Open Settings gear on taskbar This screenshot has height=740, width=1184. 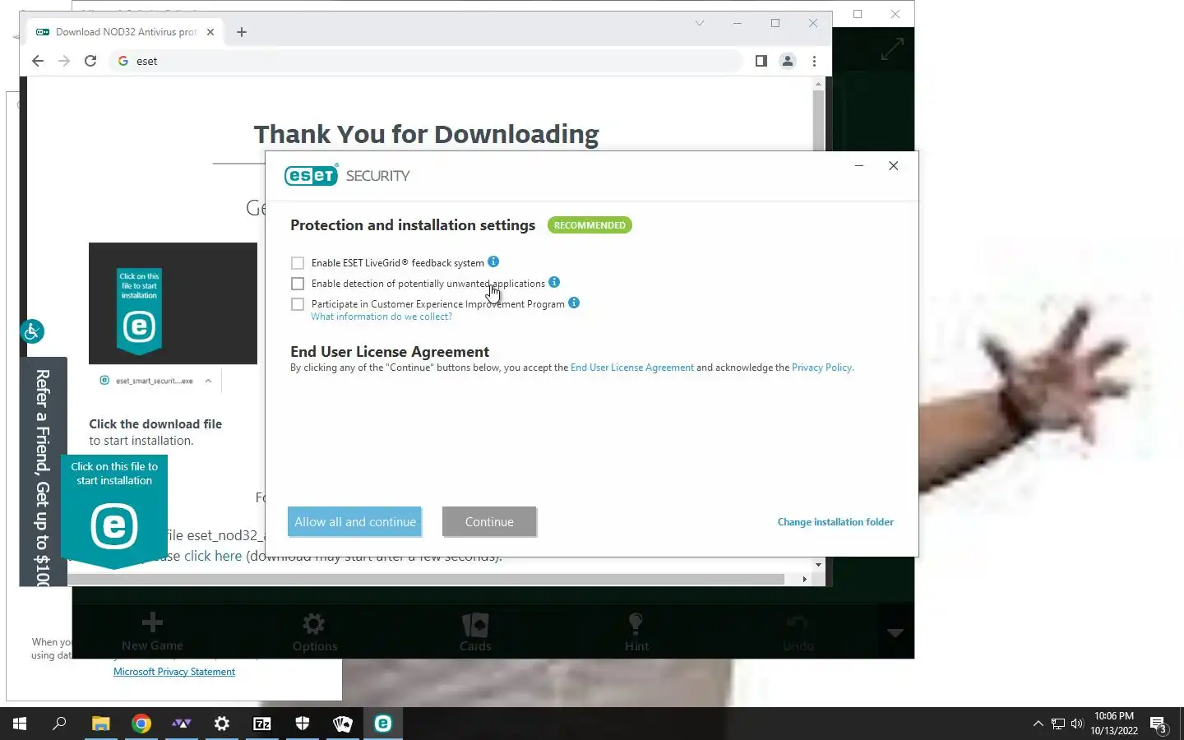[x=222, y=724]
